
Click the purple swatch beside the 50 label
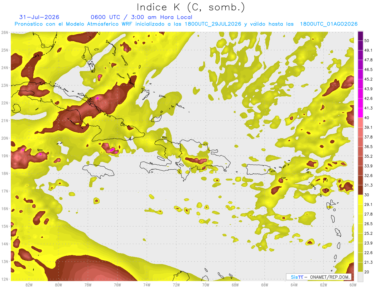[x=360, y=36]
